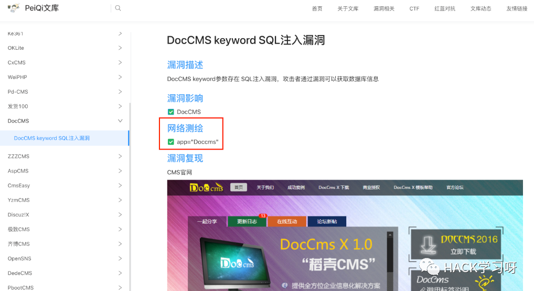Expand the CmsEasy sidebar chevron
Image resolution: width=534 pixels, height=291 pixels.
[120, 186]
